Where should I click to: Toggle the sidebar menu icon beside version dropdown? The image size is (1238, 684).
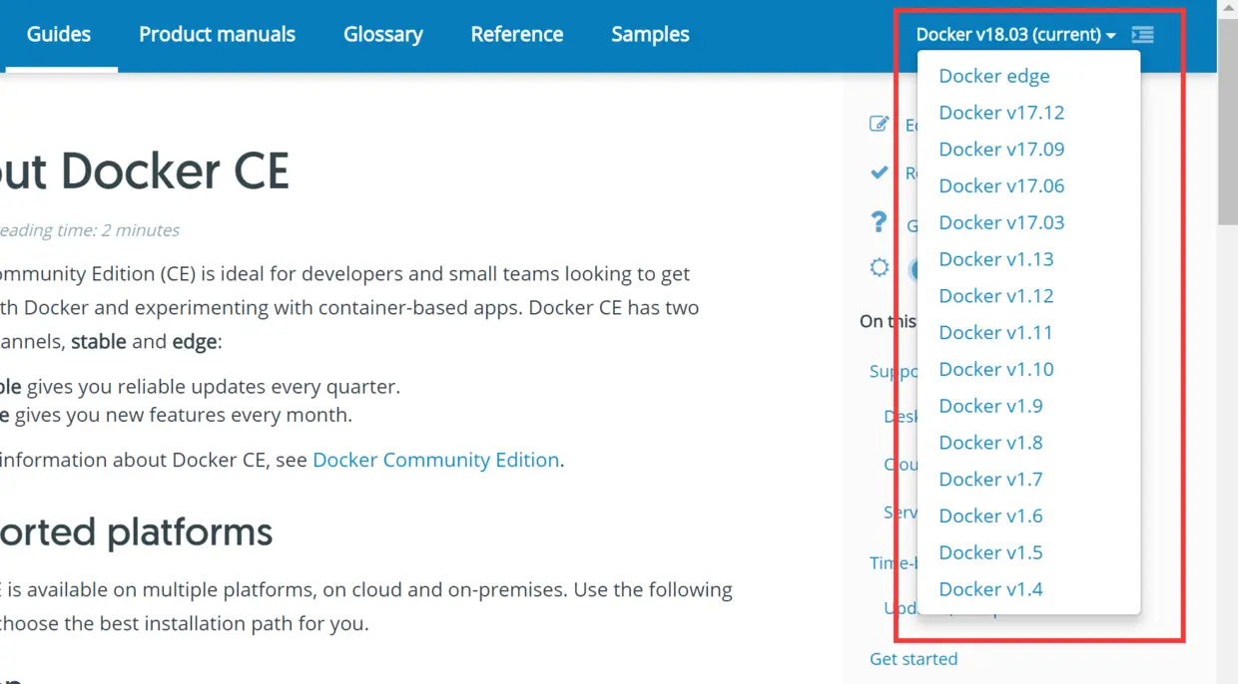tap(1143, 35)
